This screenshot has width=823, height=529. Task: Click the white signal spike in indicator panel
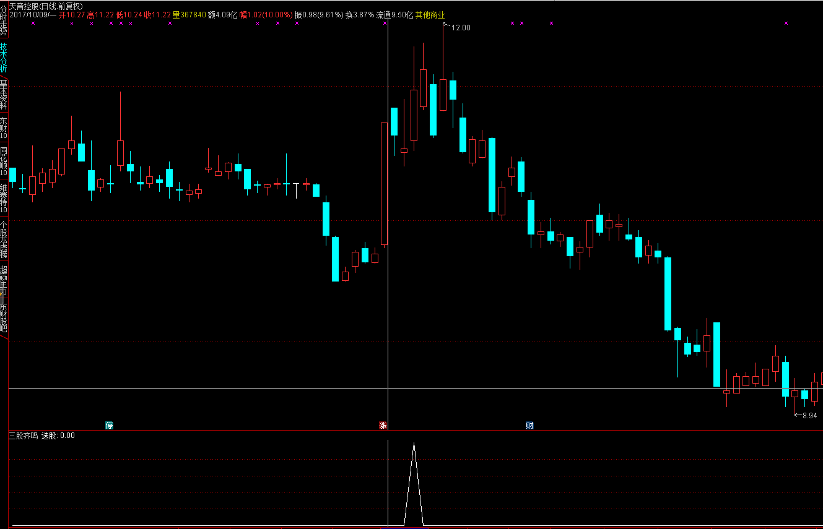tap(414, 484)
